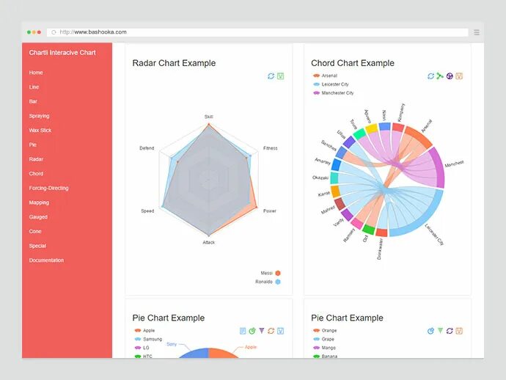506x380 pixels.
Task: Click the browser address bar URL field
Action: pyautogui.click(x=257, y=32)
